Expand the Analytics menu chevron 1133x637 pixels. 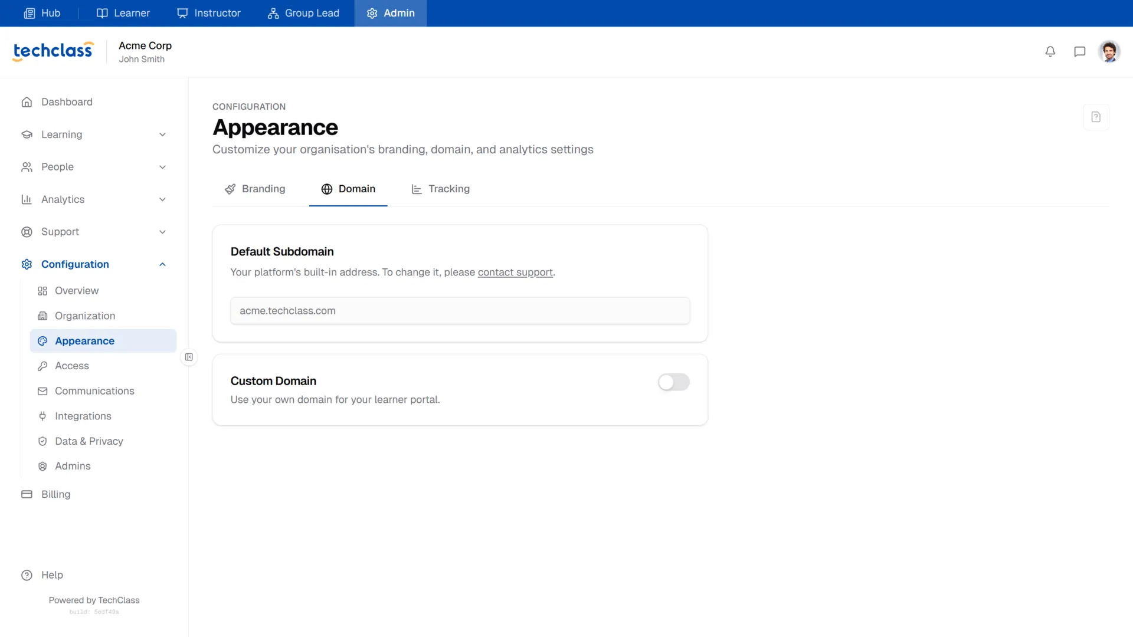[162, 199]
